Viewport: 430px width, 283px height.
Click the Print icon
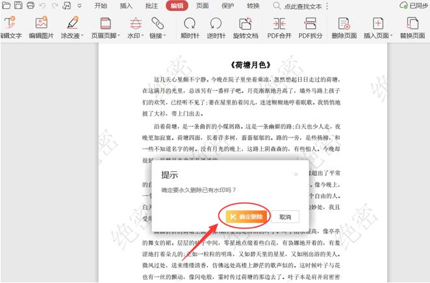pyautogui.click(x=31, y=5)
